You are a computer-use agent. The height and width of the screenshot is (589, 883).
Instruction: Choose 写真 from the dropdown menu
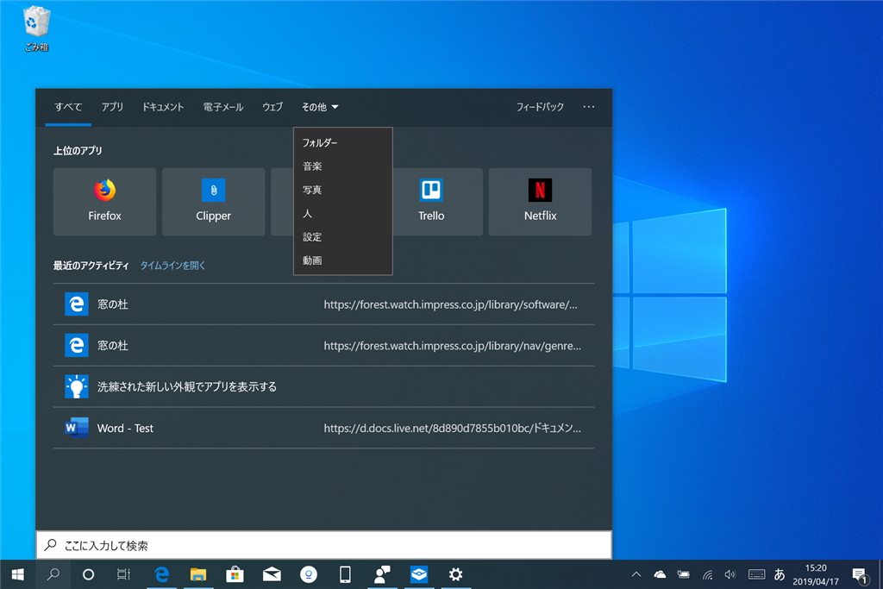tap(343, 191)
